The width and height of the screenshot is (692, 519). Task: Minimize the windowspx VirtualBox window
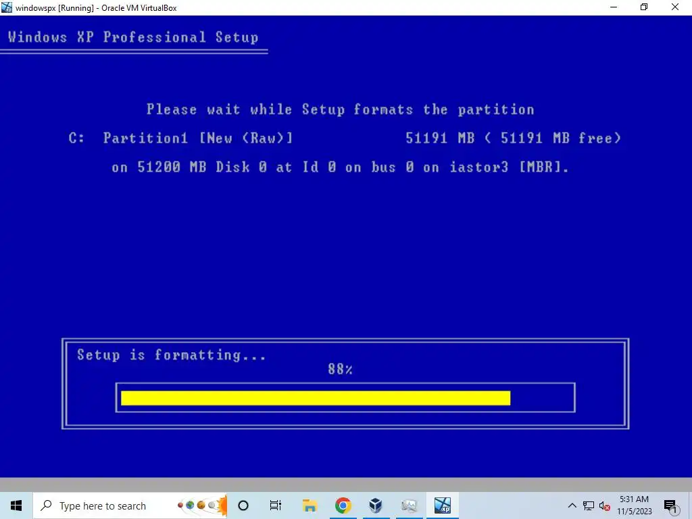(614, 7)
